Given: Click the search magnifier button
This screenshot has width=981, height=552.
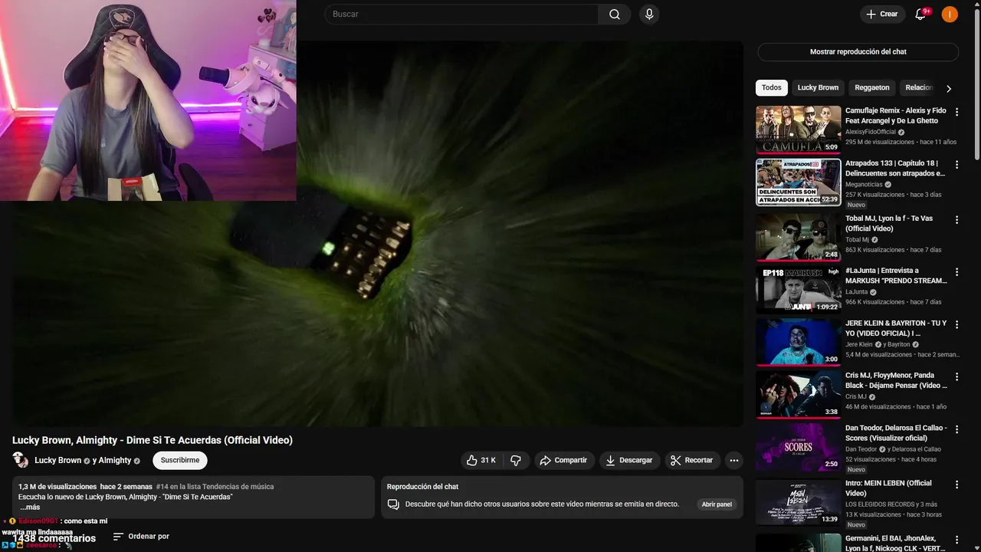Looking at the screenshot, I should pyautogui.click(x=615, y=14).
